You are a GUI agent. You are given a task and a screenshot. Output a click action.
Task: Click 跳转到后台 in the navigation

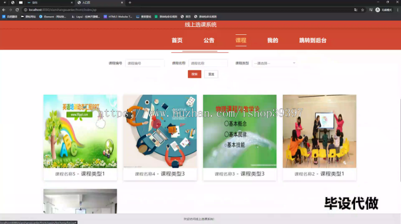[x=313, y=41]
